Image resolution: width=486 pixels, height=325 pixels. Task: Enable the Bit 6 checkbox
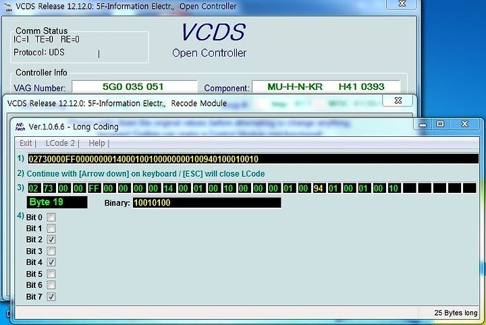(51, 285)
